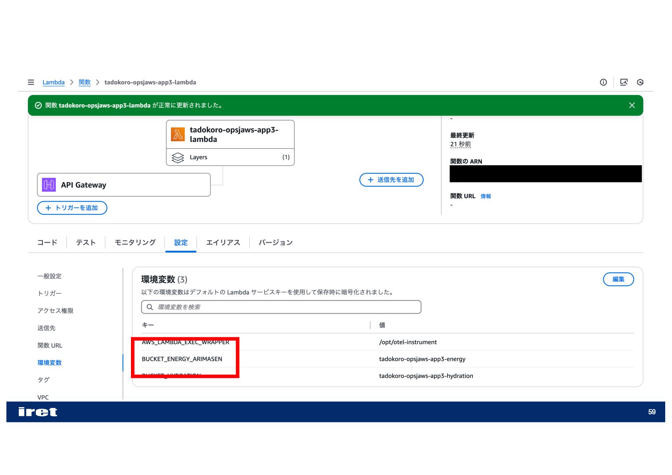Click the breadcrumb function name tadokoro-opsjaws-app3-lambda
The width and height of the screenshot is (672, 475).
pos(150,82)
